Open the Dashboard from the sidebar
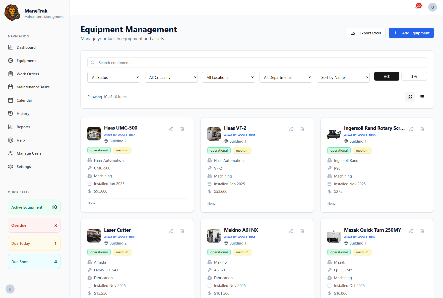Viewport: 443px width, 298px height. (26, 47)
